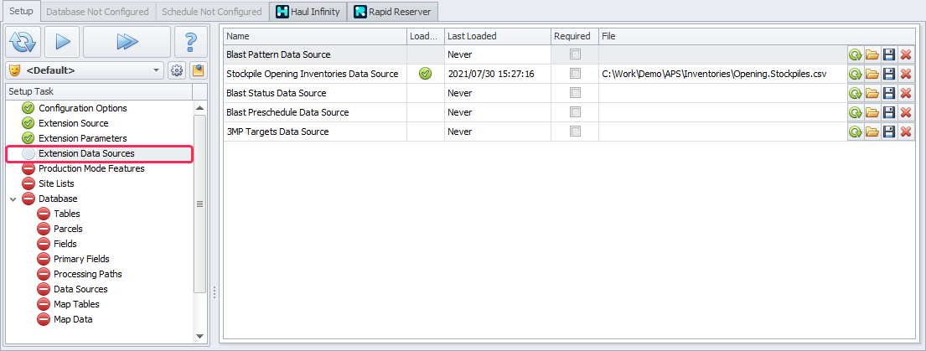This screenshot has width=926, height=351.
Task: Toggle Required for 3MP Targets Data Source
Action: [x=575, y=132]
